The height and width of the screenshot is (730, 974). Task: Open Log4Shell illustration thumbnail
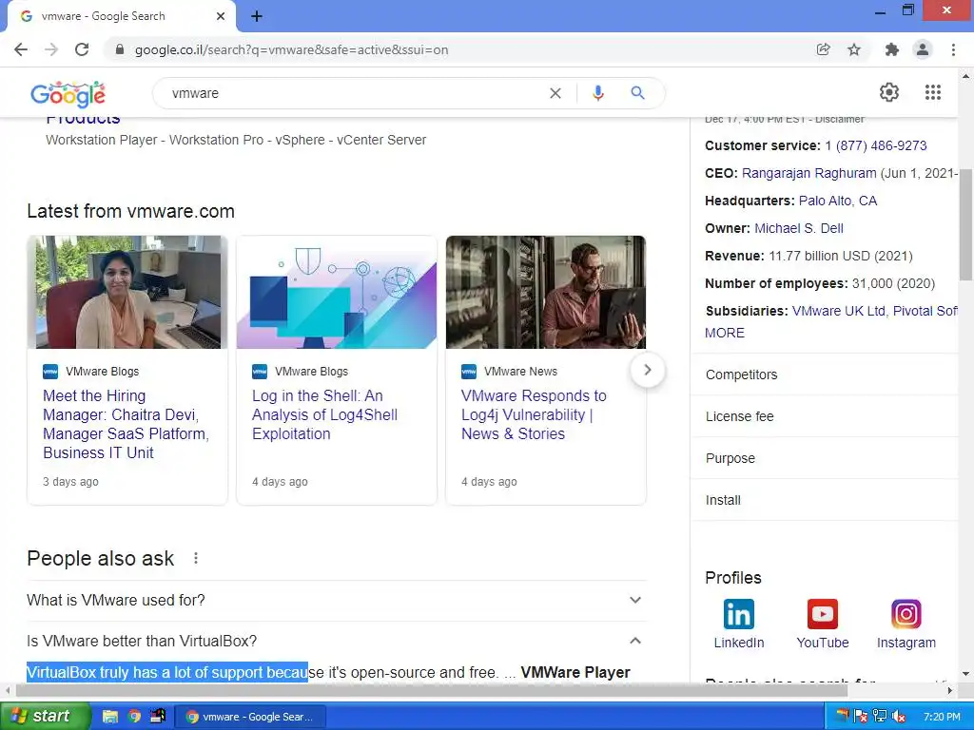coord(337,292)
